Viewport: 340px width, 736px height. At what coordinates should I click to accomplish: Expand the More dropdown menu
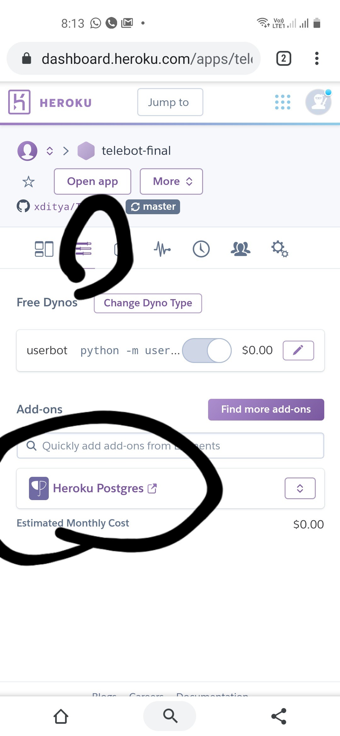coord(171,181)
